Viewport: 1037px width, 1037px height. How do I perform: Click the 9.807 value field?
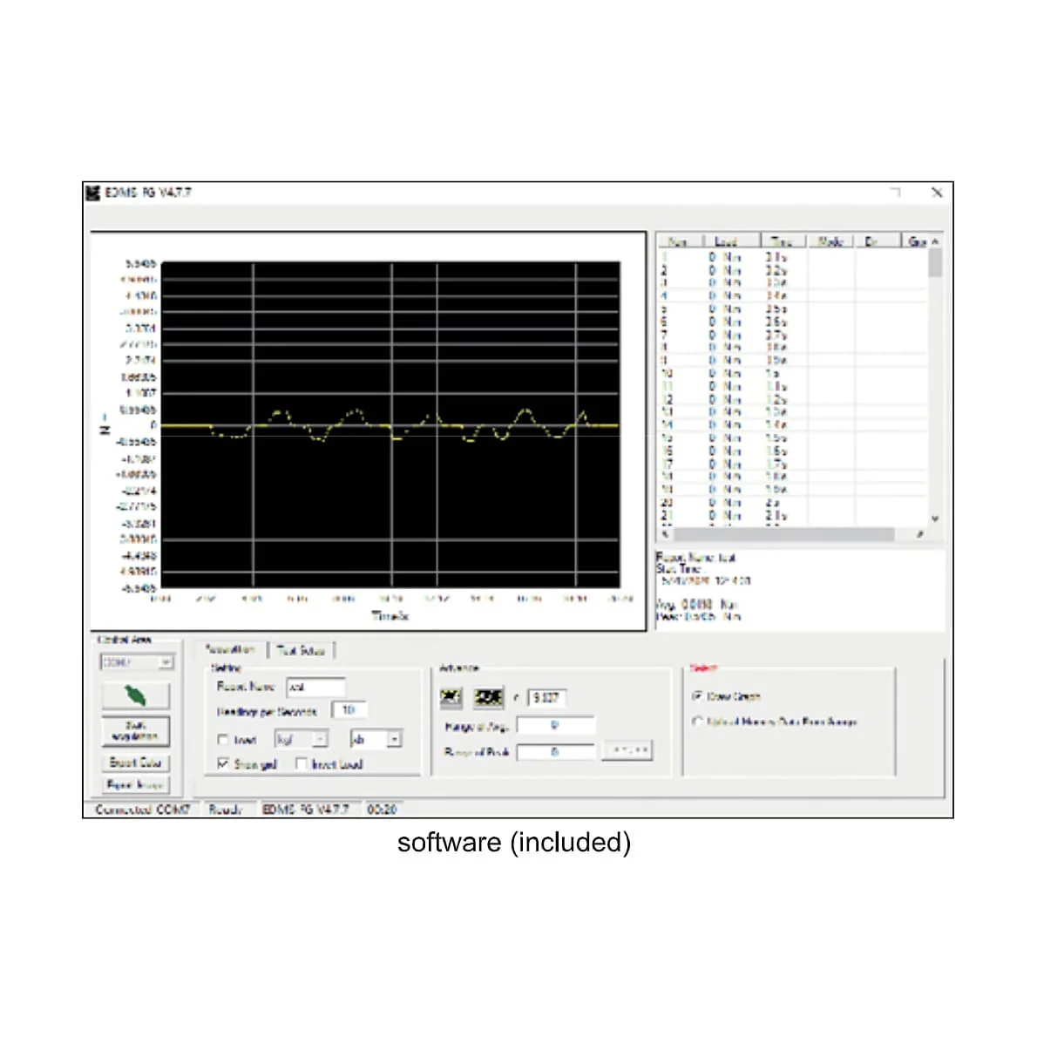point(547,698)
